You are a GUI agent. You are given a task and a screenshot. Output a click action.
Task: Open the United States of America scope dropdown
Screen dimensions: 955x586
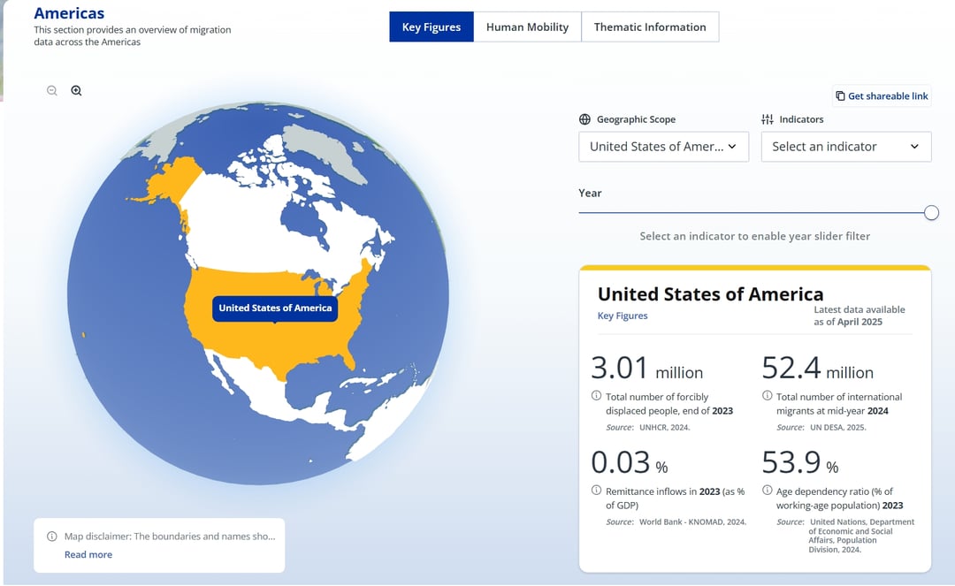663,146
